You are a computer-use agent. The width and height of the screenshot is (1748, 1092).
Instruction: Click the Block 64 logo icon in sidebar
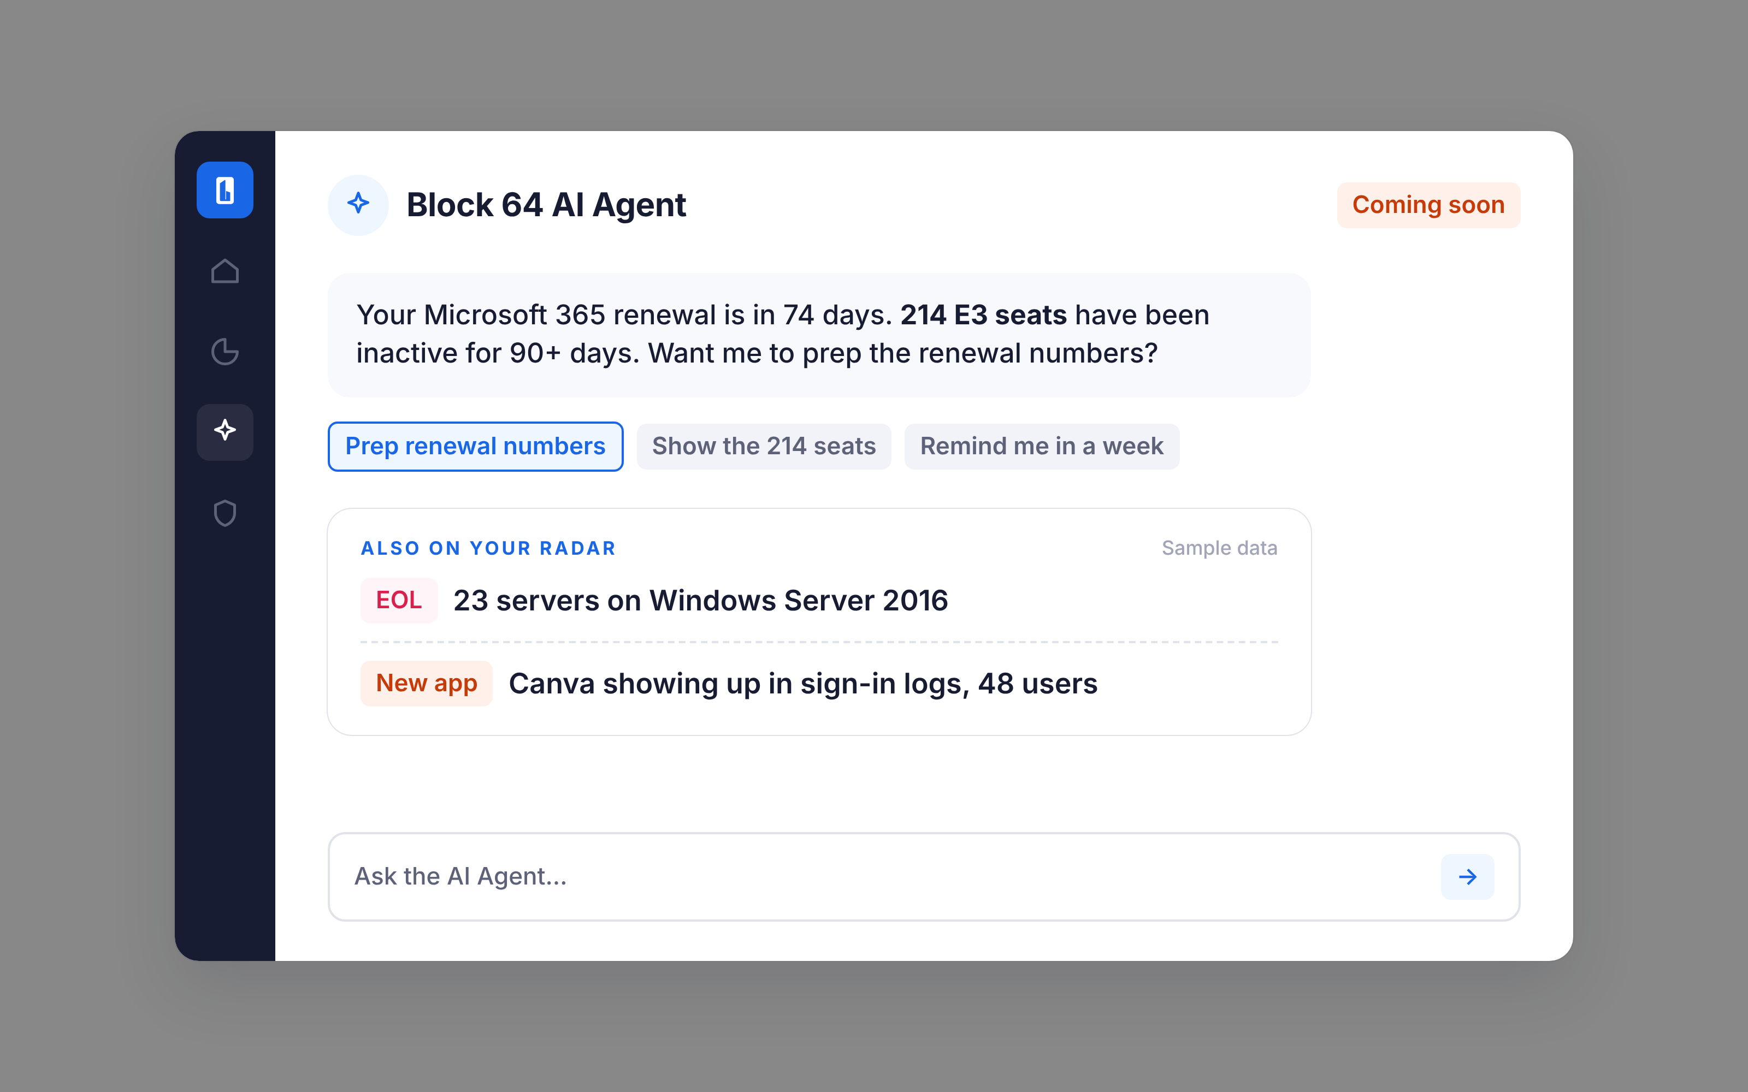point(225,190)
